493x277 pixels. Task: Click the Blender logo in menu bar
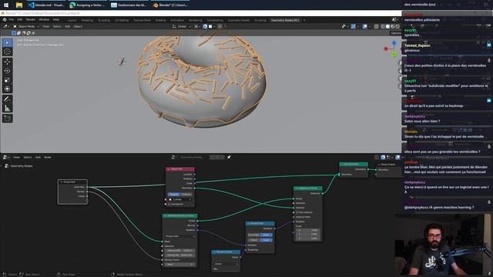[5, 20]
